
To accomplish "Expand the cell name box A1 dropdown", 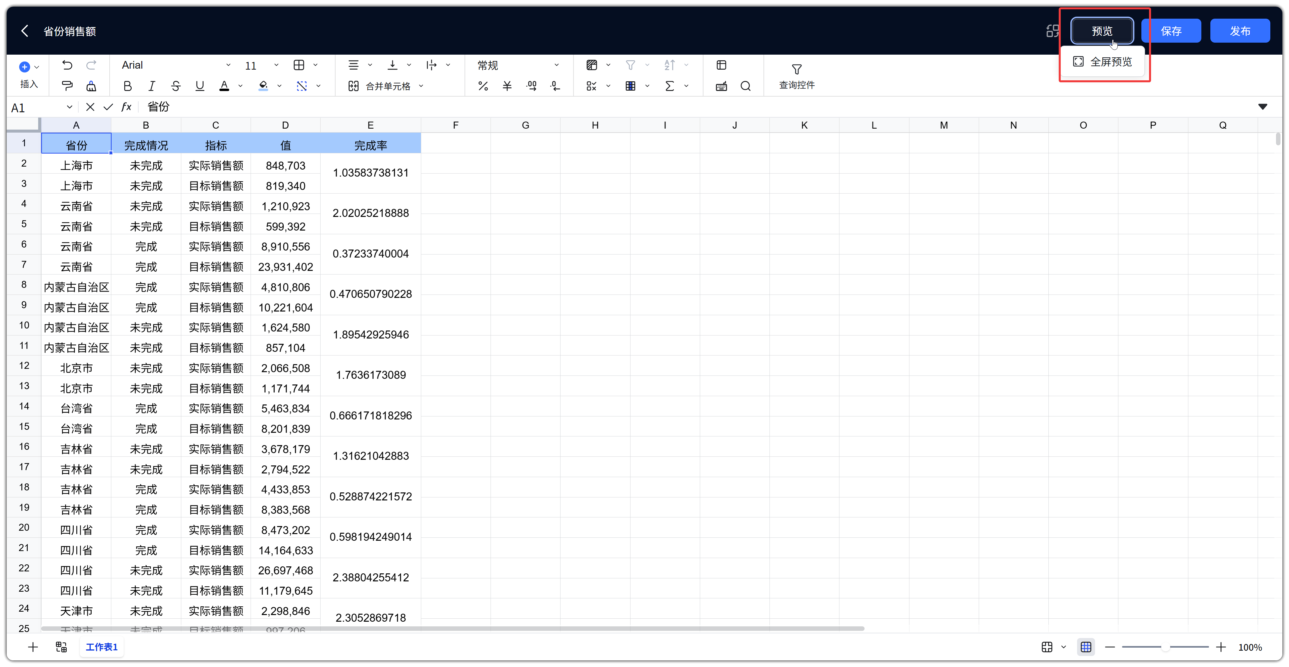I will tap(70, 107).
